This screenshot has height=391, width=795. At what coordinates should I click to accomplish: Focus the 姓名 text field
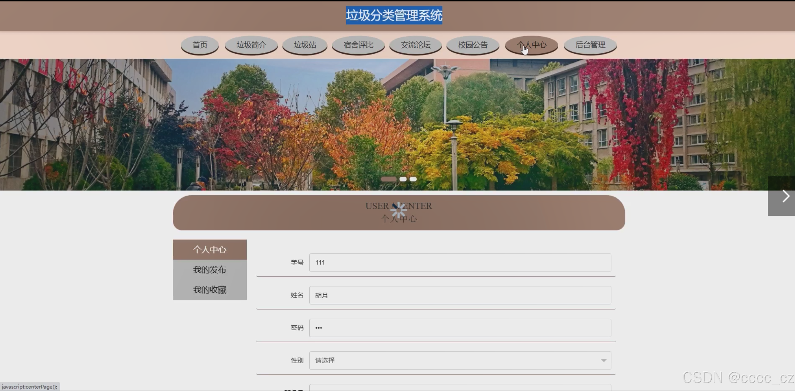tap(460, 295)
